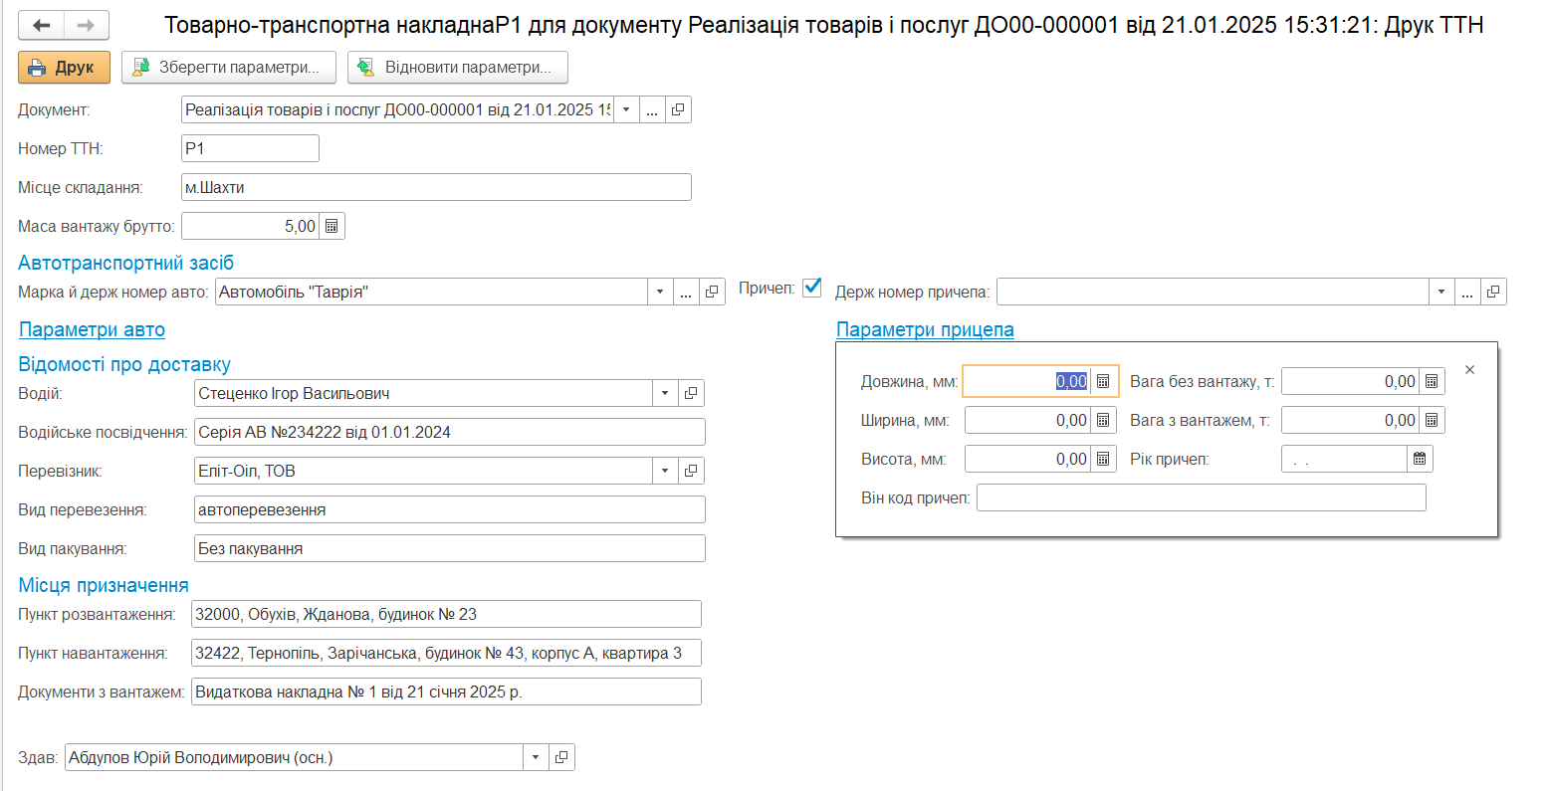1549x791 pixels.
Task: Open the Документ field's linked item icon
Action: pyautogui.click(x=678, y=110)
